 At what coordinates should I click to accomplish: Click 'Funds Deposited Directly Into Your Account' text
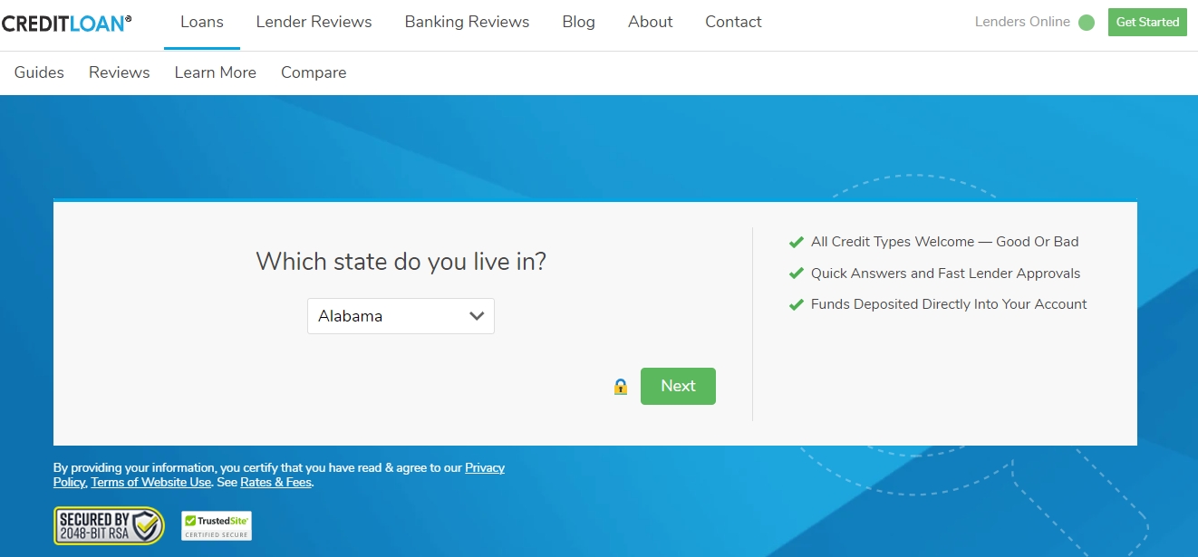point(949,304)
